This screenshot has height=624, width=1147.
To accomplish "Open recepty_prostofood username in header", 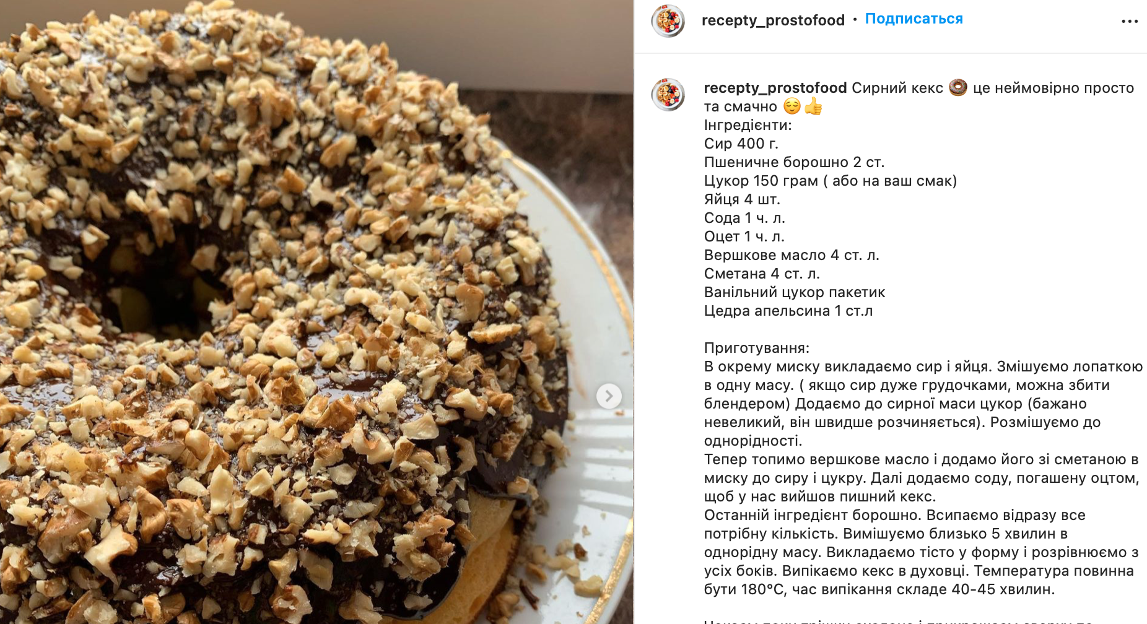I will tap(773, 20).
